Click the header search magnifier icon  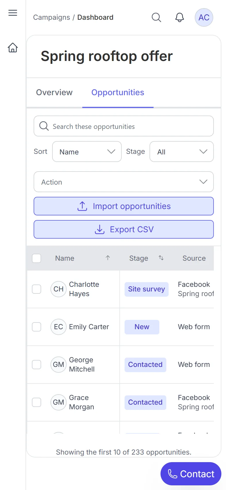[156, 17]
